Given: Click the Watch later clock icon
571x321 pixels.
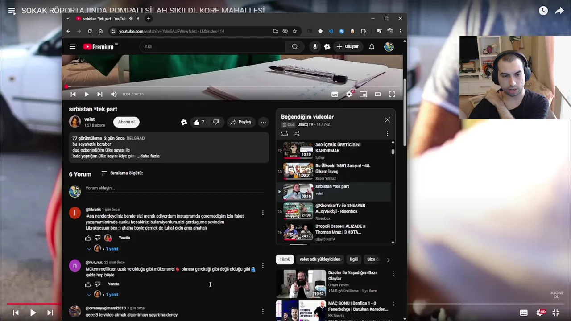Looking at the screenshot, I should pos(543,11).
